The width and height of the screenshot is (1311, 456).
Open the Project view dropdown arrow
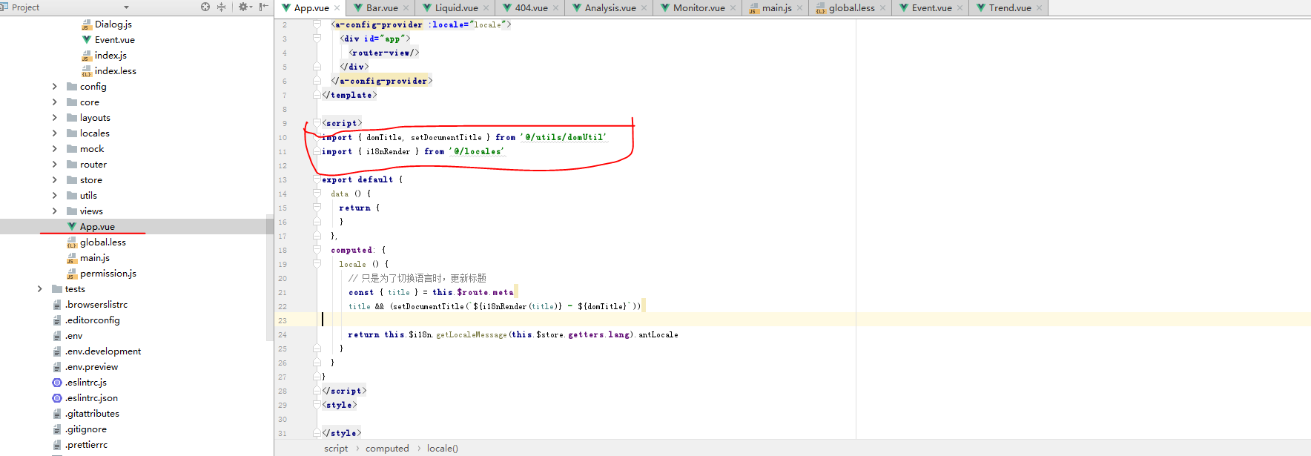coord(126,7)
